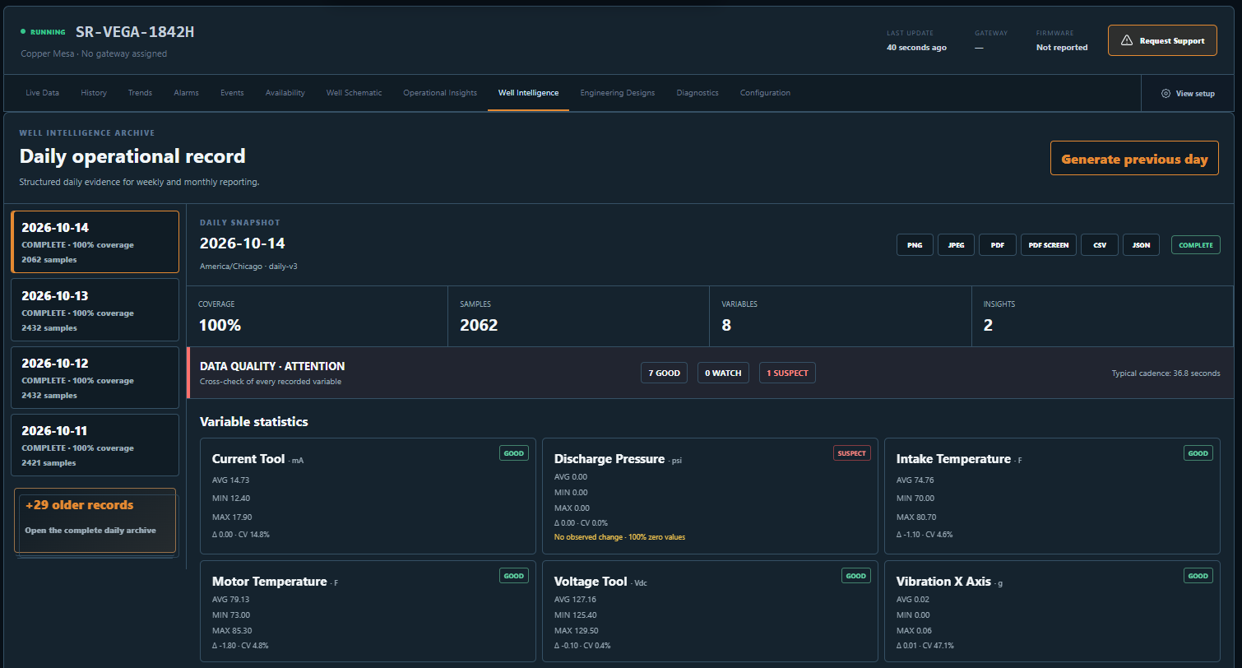Click the Variable statistics heading

(254, 421)
